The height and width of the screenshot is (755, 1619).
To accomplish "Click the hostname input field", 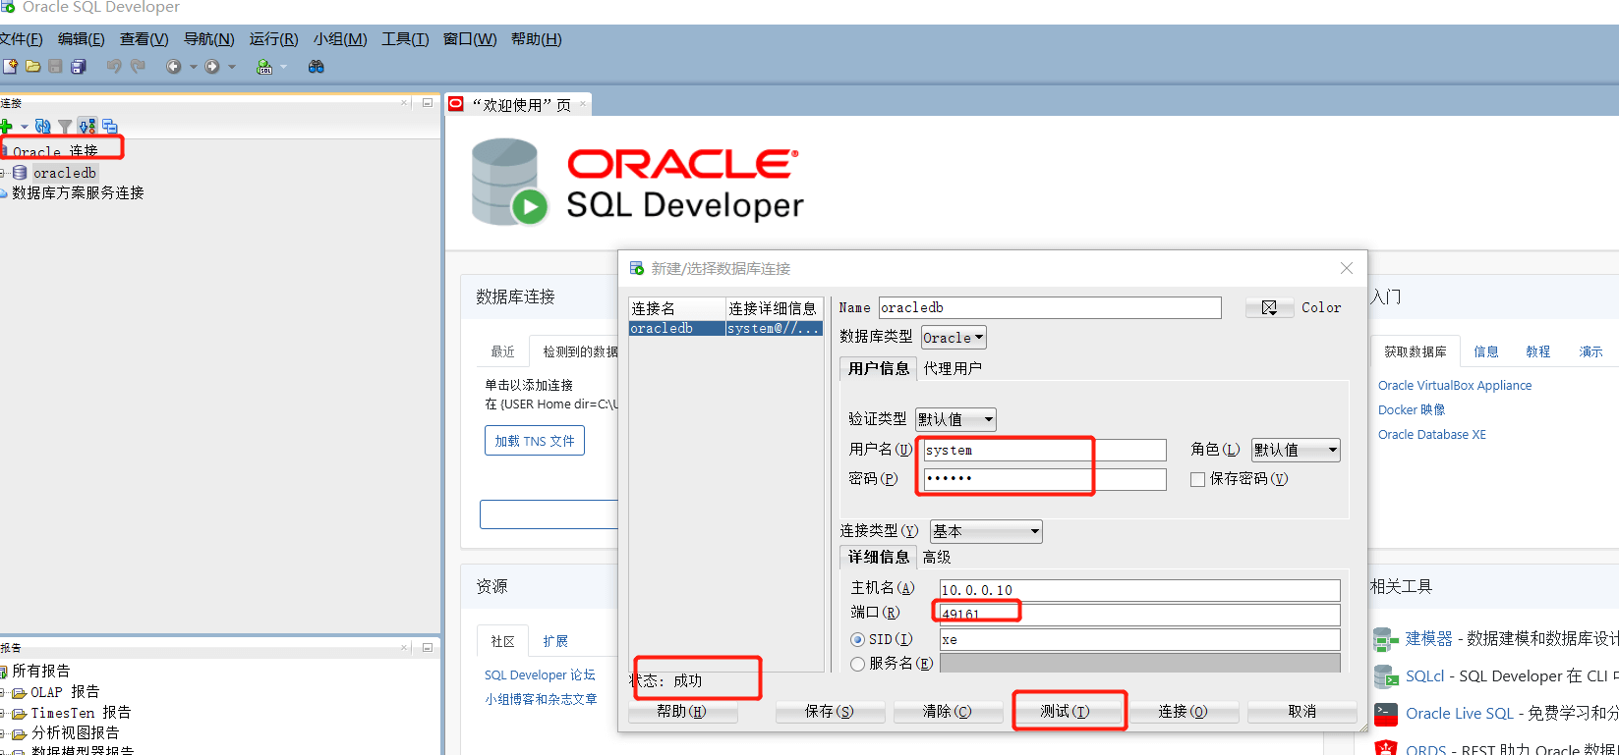I will pos(1140,590).
